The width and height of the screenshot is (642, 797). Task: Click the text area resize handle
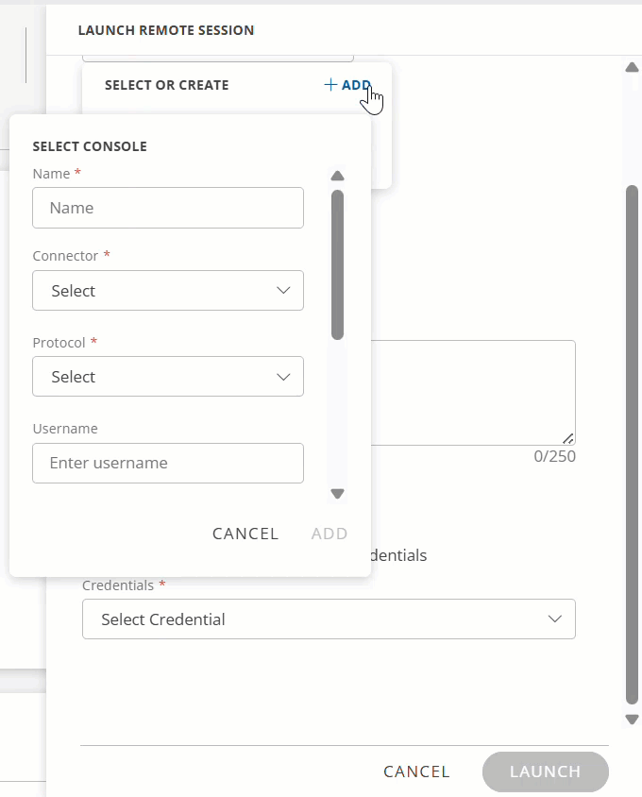point(568,438)
